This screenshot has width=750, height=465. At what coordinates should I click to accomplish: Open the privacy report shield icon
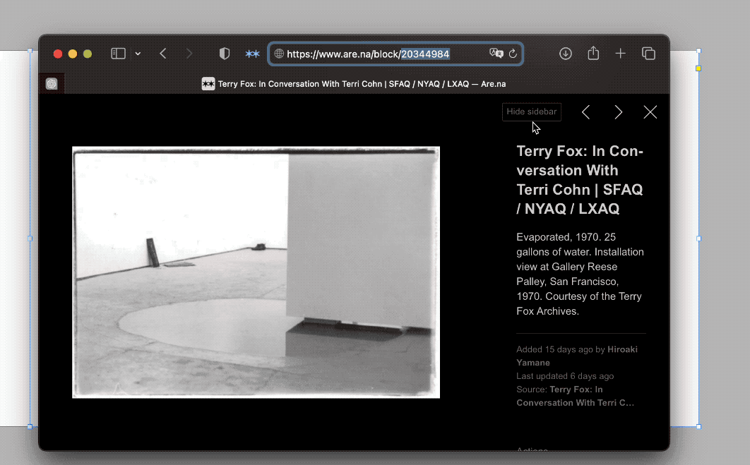(225, 54)
